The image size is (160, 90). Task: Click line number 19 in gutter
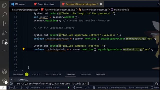tap(15, 38)
